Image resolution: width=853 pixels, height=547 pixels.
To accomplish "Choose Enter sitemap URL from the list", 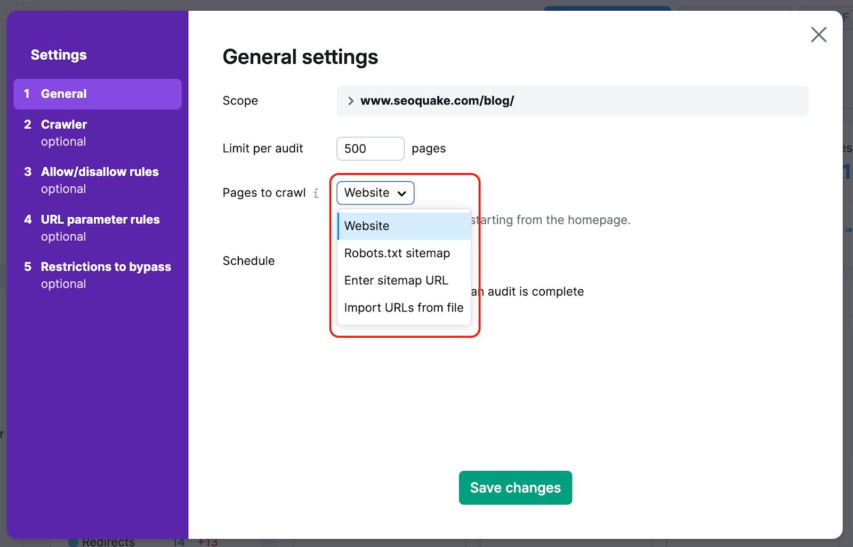I will click(x=396, y=280).
